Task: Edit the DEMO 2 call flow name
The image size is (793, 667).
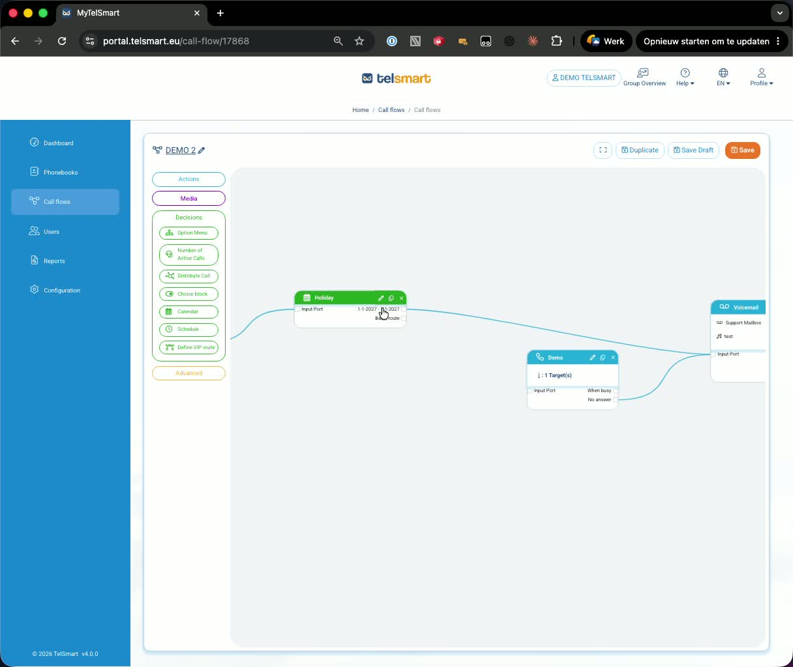Action: point(202,150)
